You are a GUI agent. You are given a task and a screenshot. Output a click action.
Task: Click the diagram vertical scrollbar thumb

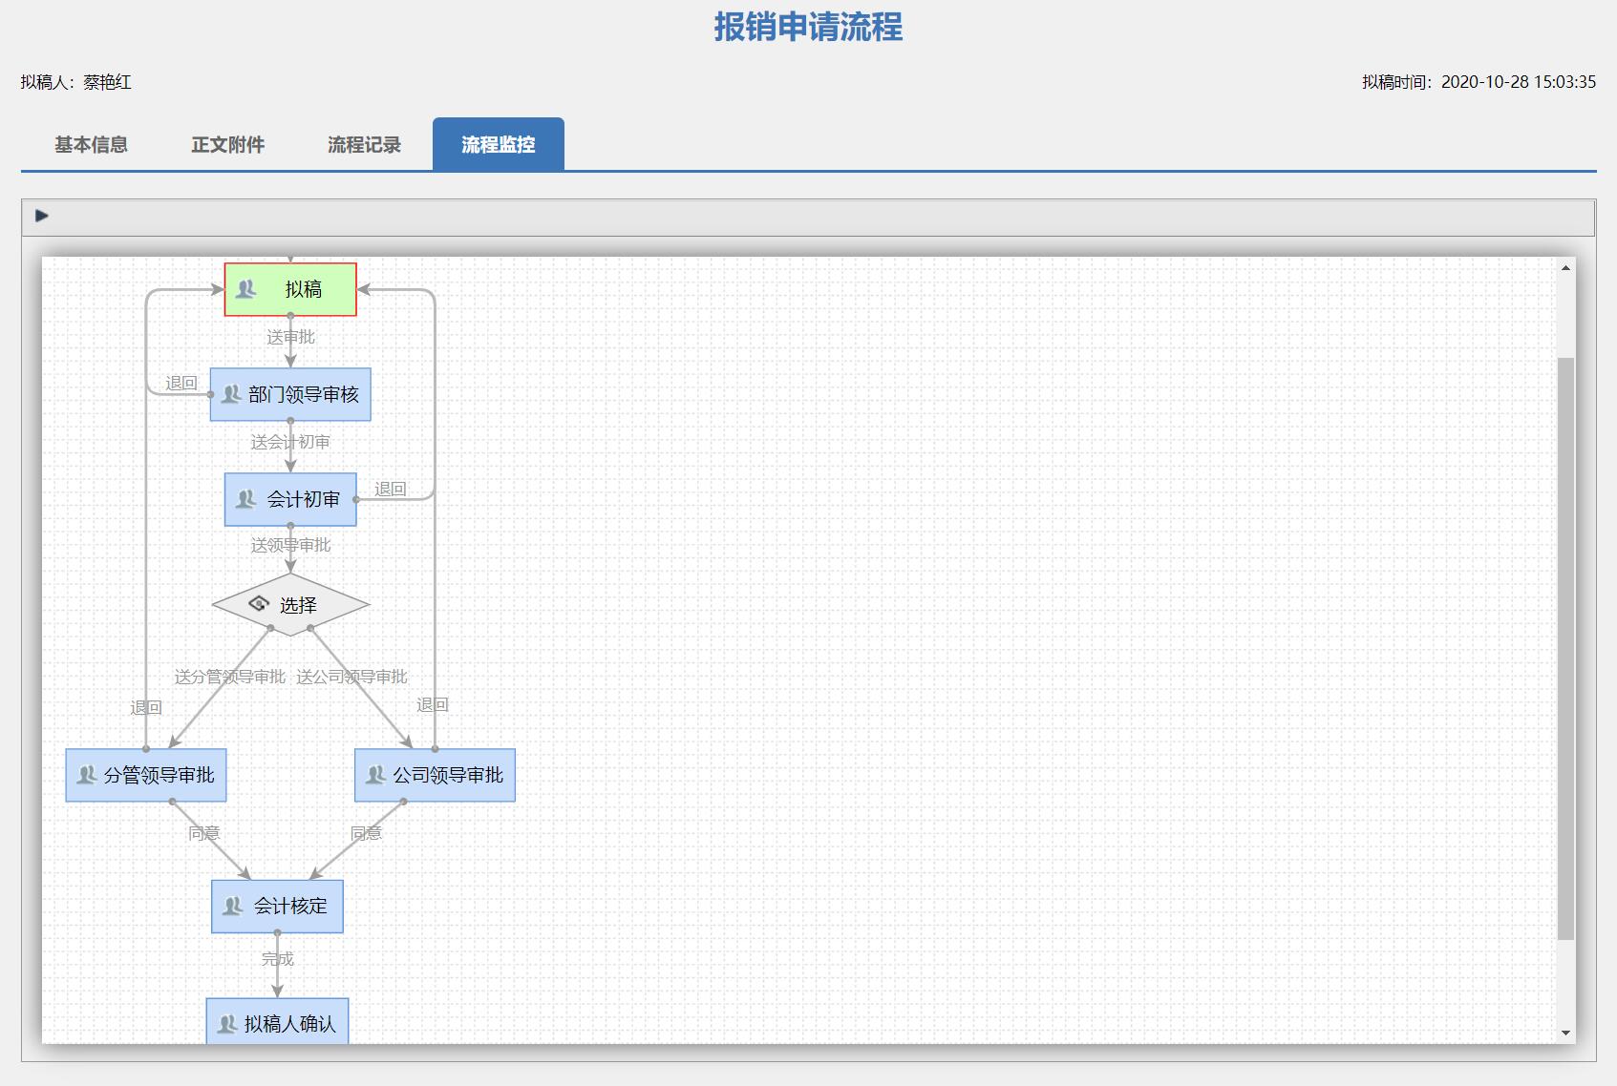tap(1565, 649)
